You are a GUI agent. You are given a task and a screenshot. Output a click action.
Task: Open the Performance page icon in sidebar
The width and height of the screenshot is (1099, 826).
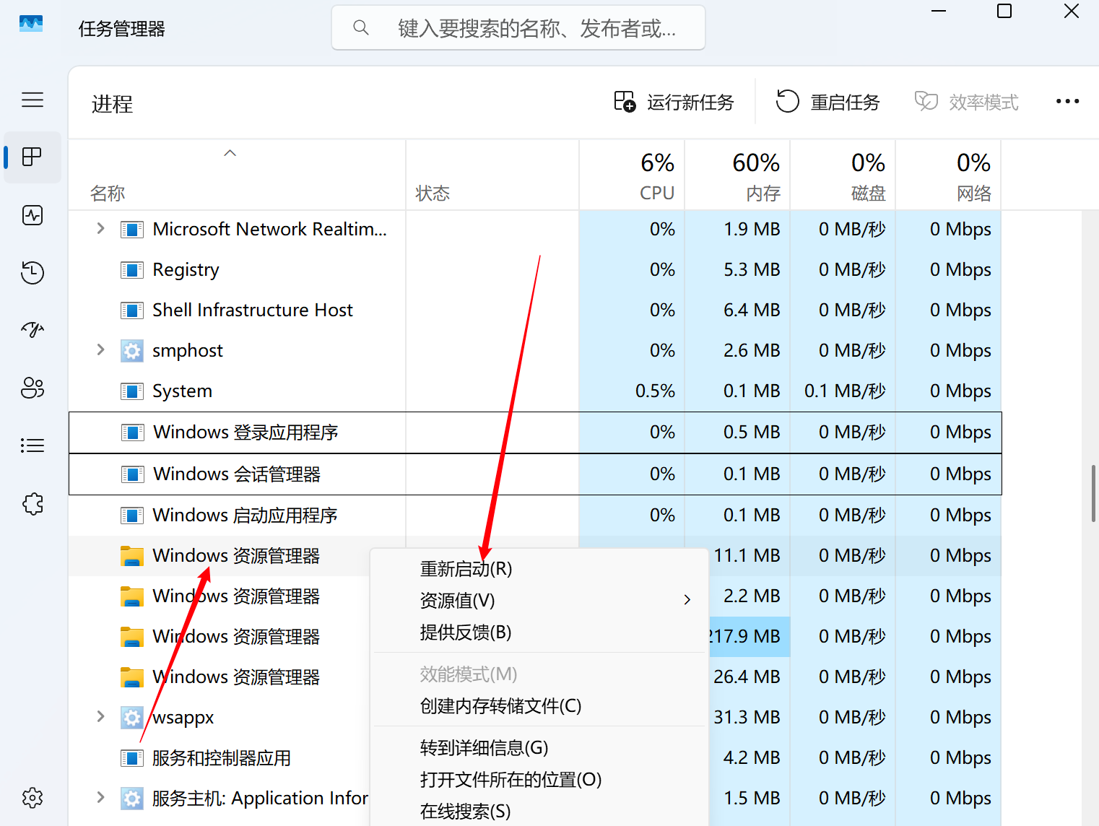pos(32,215)
